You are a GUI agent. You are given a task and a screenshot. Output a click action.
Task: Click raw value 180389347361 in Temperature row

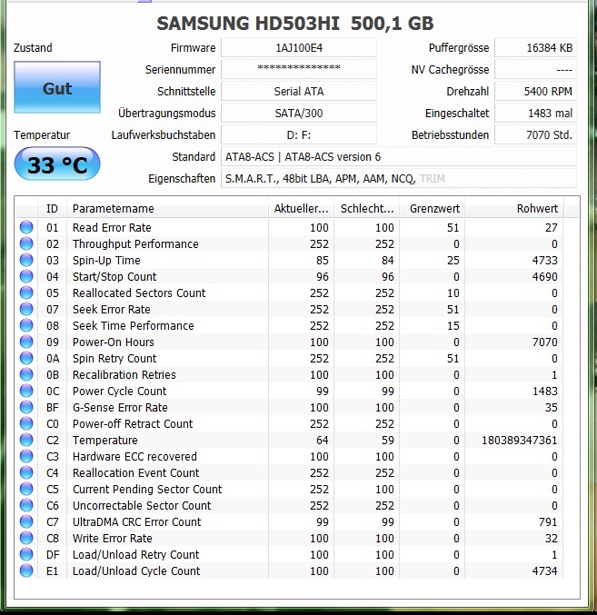click(520, 440)
